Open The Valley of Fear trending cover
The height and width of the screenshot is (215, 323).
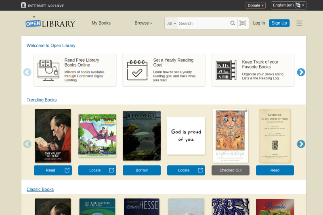(x=53, y=136)
